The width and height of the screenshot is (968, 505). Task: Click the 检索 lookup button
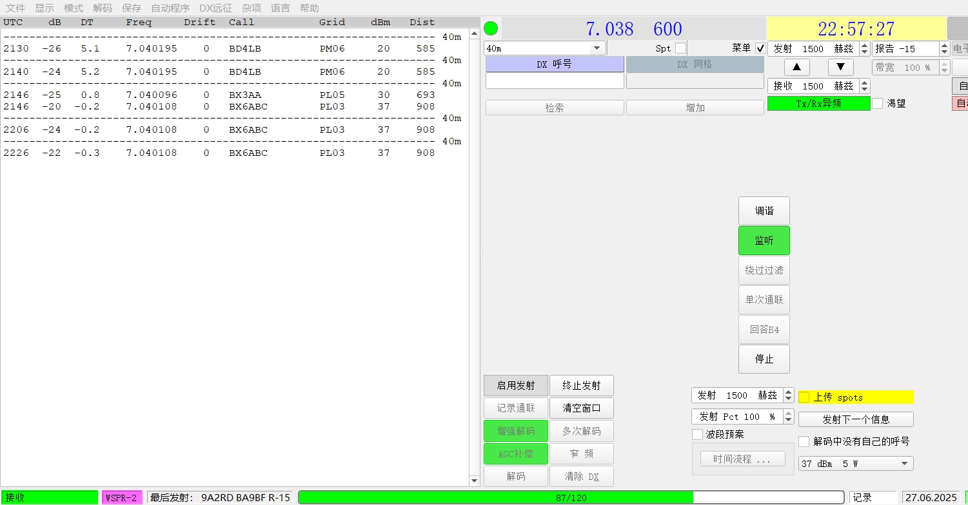pyautogui.click(x=555, y=108)
